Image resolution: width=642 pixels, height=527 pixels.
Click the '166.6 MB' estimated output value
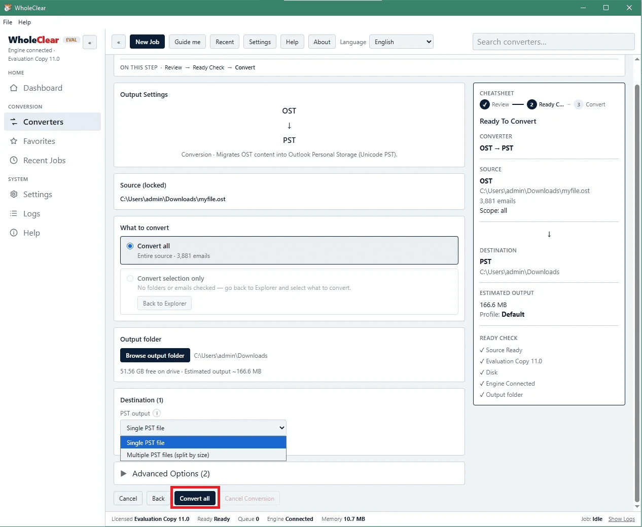493,305
